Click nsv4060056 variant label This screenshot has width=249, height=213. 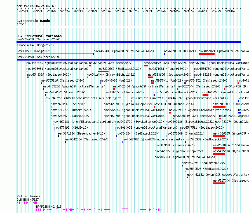point(146,128)
